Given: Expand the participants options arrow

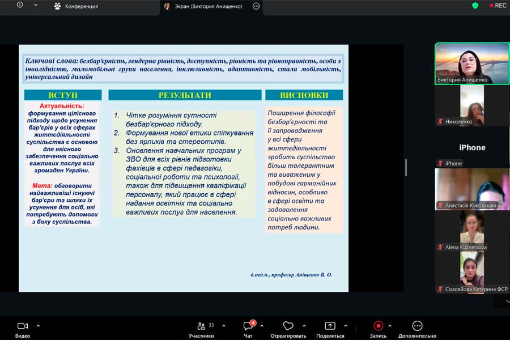Looking at the screenshot, I should pos(224,325).
